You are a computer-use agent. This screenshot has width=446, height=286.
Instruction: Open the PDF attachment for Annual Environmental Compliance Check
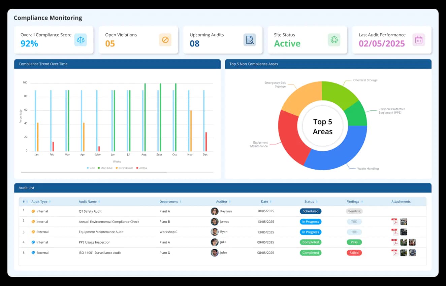coord(395,221)
